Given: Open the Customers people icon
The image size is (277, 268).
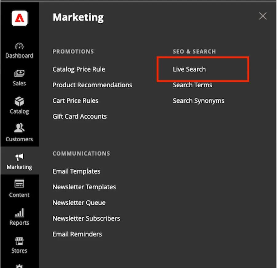Looking at the screenshot, I should (x=19, y=128).
